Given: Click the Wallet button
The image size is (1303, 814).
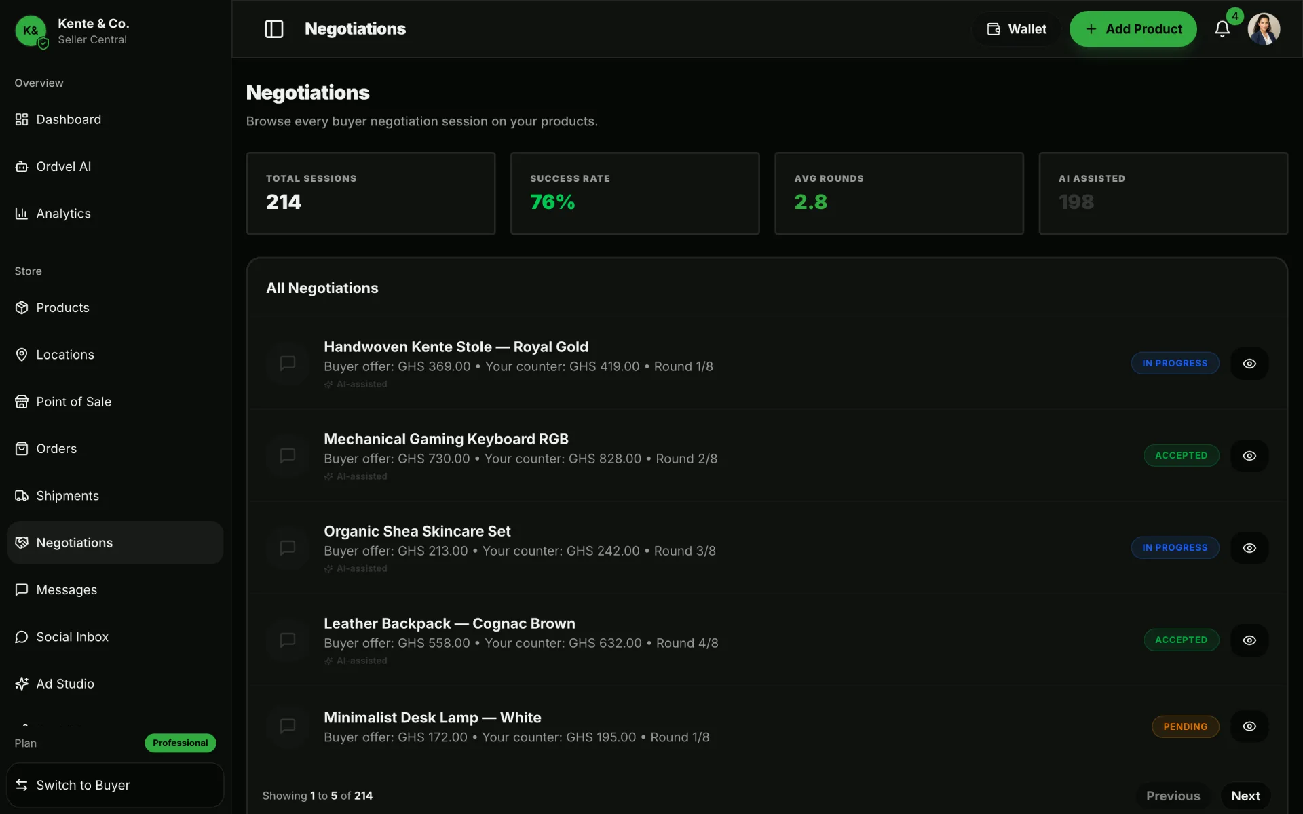Looking at the screenshot, I should tap(1016, 29).
